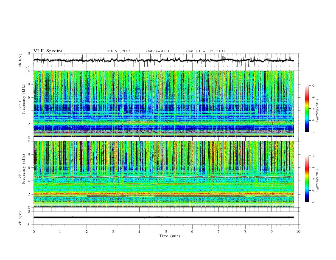This screenshot has width=336, height=260.
Task: Click the ch.2 PSD color bar
Action: click(307, 179)
